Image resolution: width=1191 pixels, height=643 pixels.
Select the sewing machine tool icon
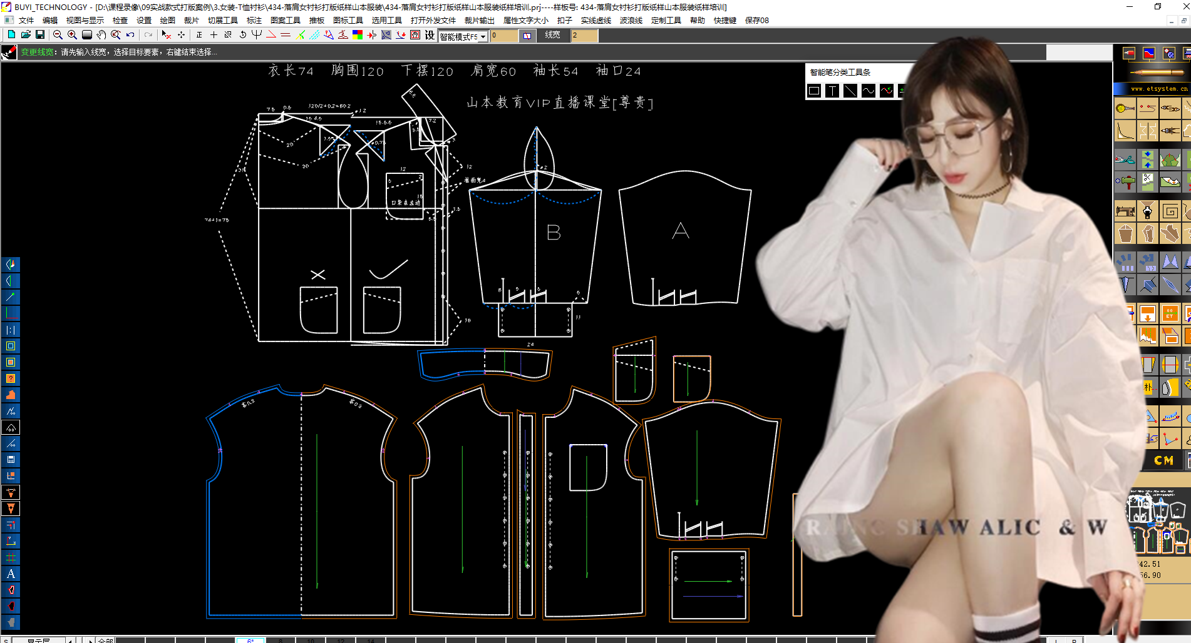[x=1125, y=211]
